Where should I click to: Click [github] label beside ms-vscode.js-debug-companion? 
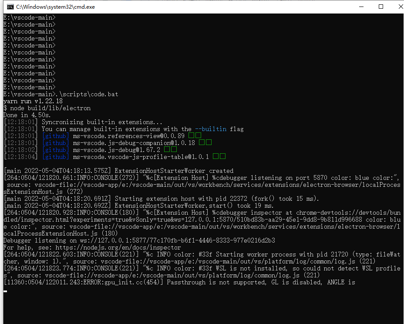point(55,143)
